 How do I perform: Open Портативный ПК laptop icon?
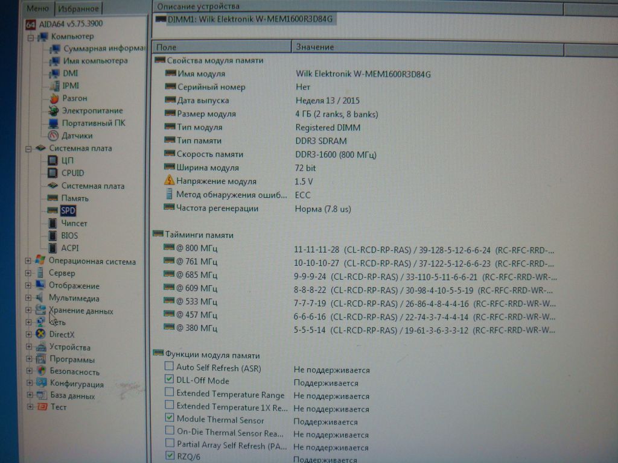click(x=53, y=124)
